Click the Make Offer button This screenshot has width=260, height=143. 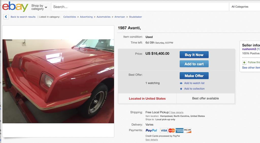click(194, 76)
